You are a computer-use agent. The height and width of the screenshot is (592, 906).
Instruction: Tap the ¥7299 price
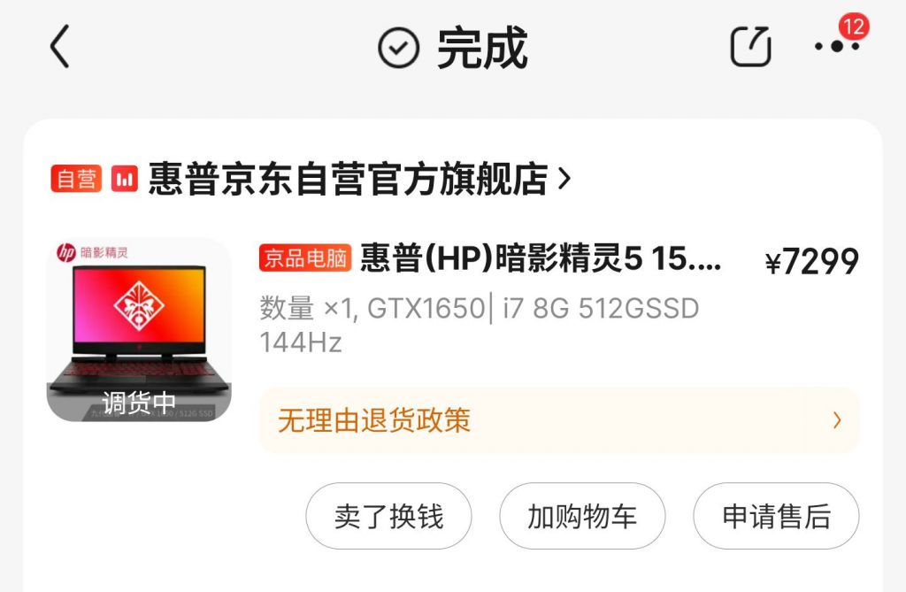811,261
